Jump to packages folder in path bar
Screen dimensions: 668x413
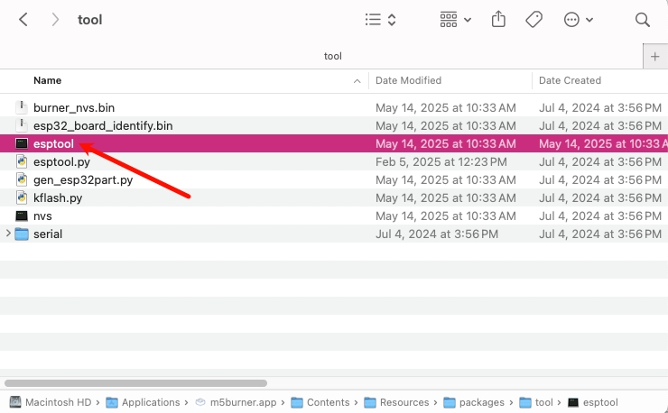(481, 402)
